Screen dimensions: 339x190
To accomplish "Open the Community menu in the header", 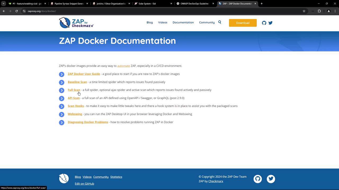I will click(x=207, y=22).
